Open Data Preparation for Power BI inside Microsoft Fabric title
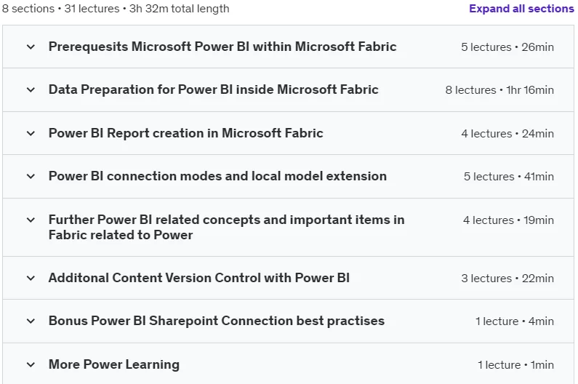Screen dimensions: 578x384 coord(214,89)
